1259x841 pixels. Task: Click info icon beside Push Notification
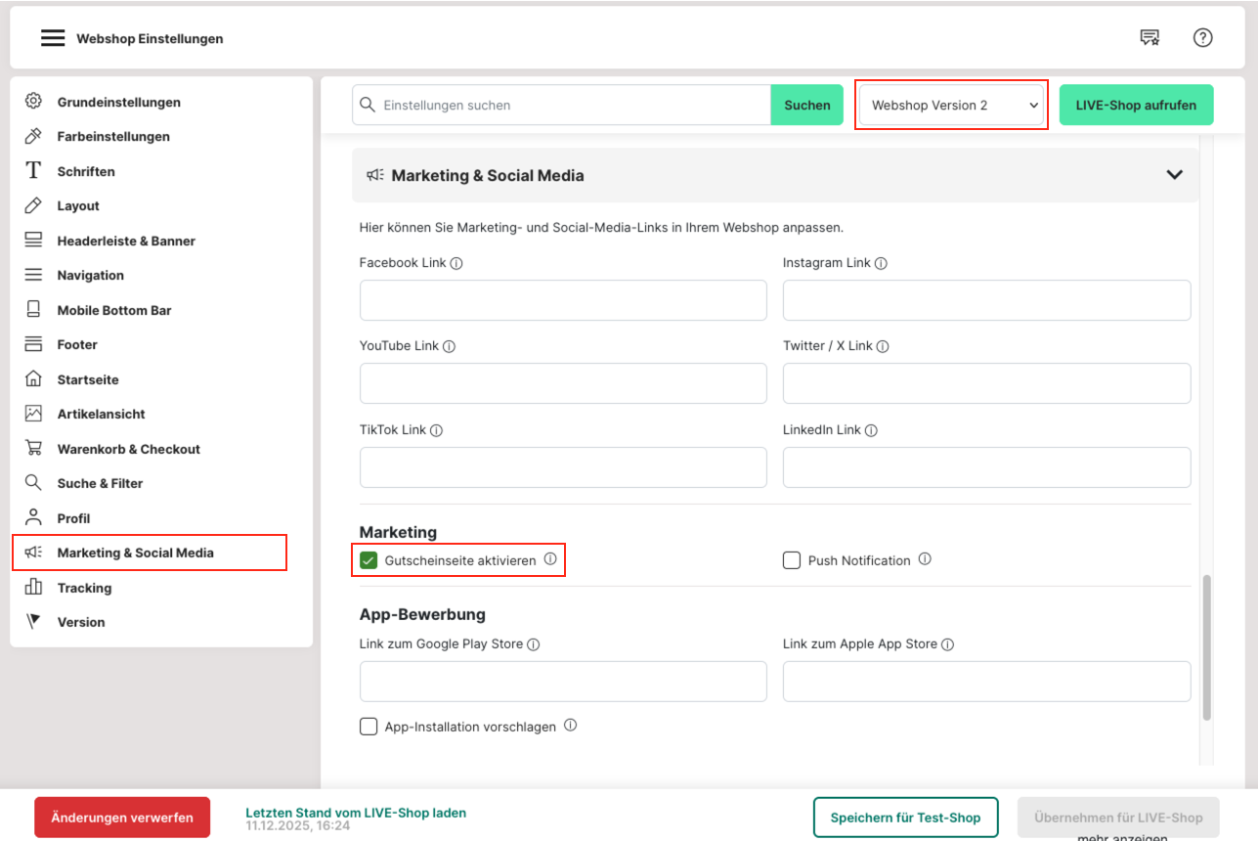(925, 559)
